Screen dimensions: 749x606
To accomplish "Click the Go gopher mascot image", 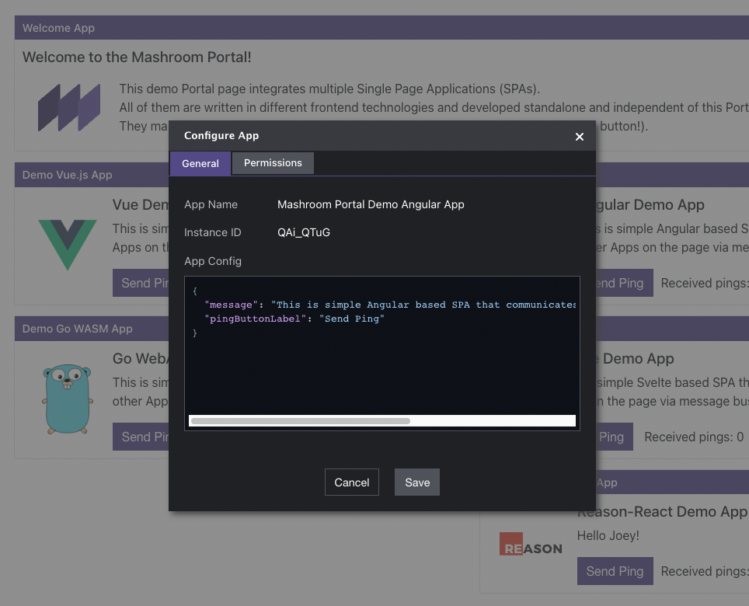I will (x=68, y=399).
